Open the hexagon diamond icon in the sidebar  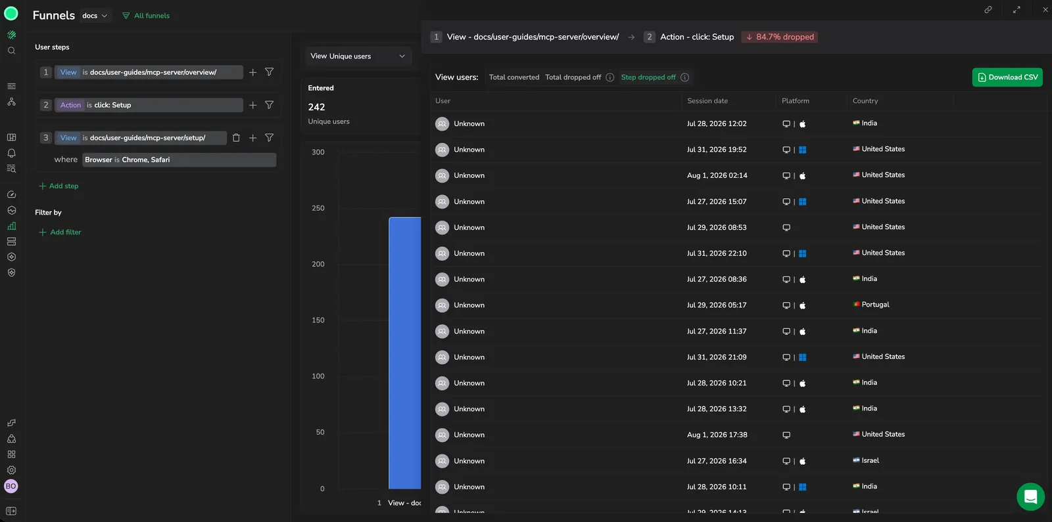coord(11,257)
